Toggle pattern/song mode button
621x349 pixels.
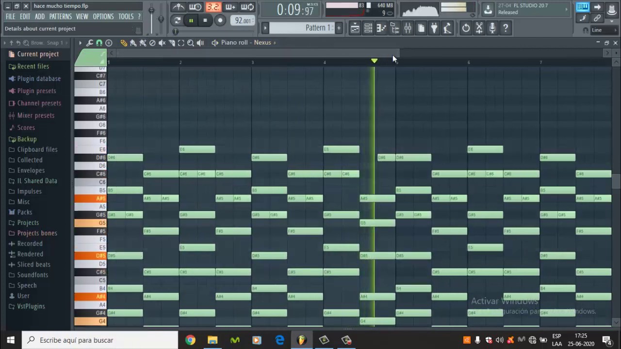(177, 20)
